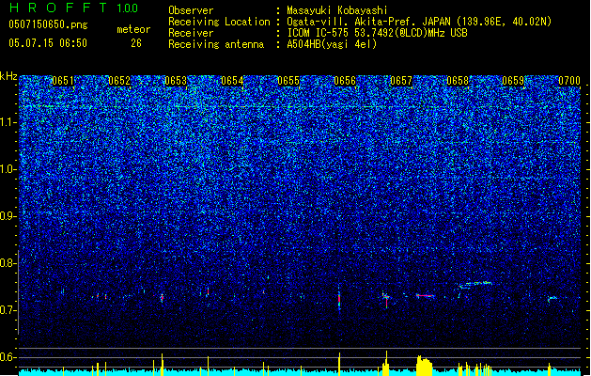Click the date stamp 05.07.15 06:50
This screenshot has height=376, width=591.
click(x=48, y=43)
